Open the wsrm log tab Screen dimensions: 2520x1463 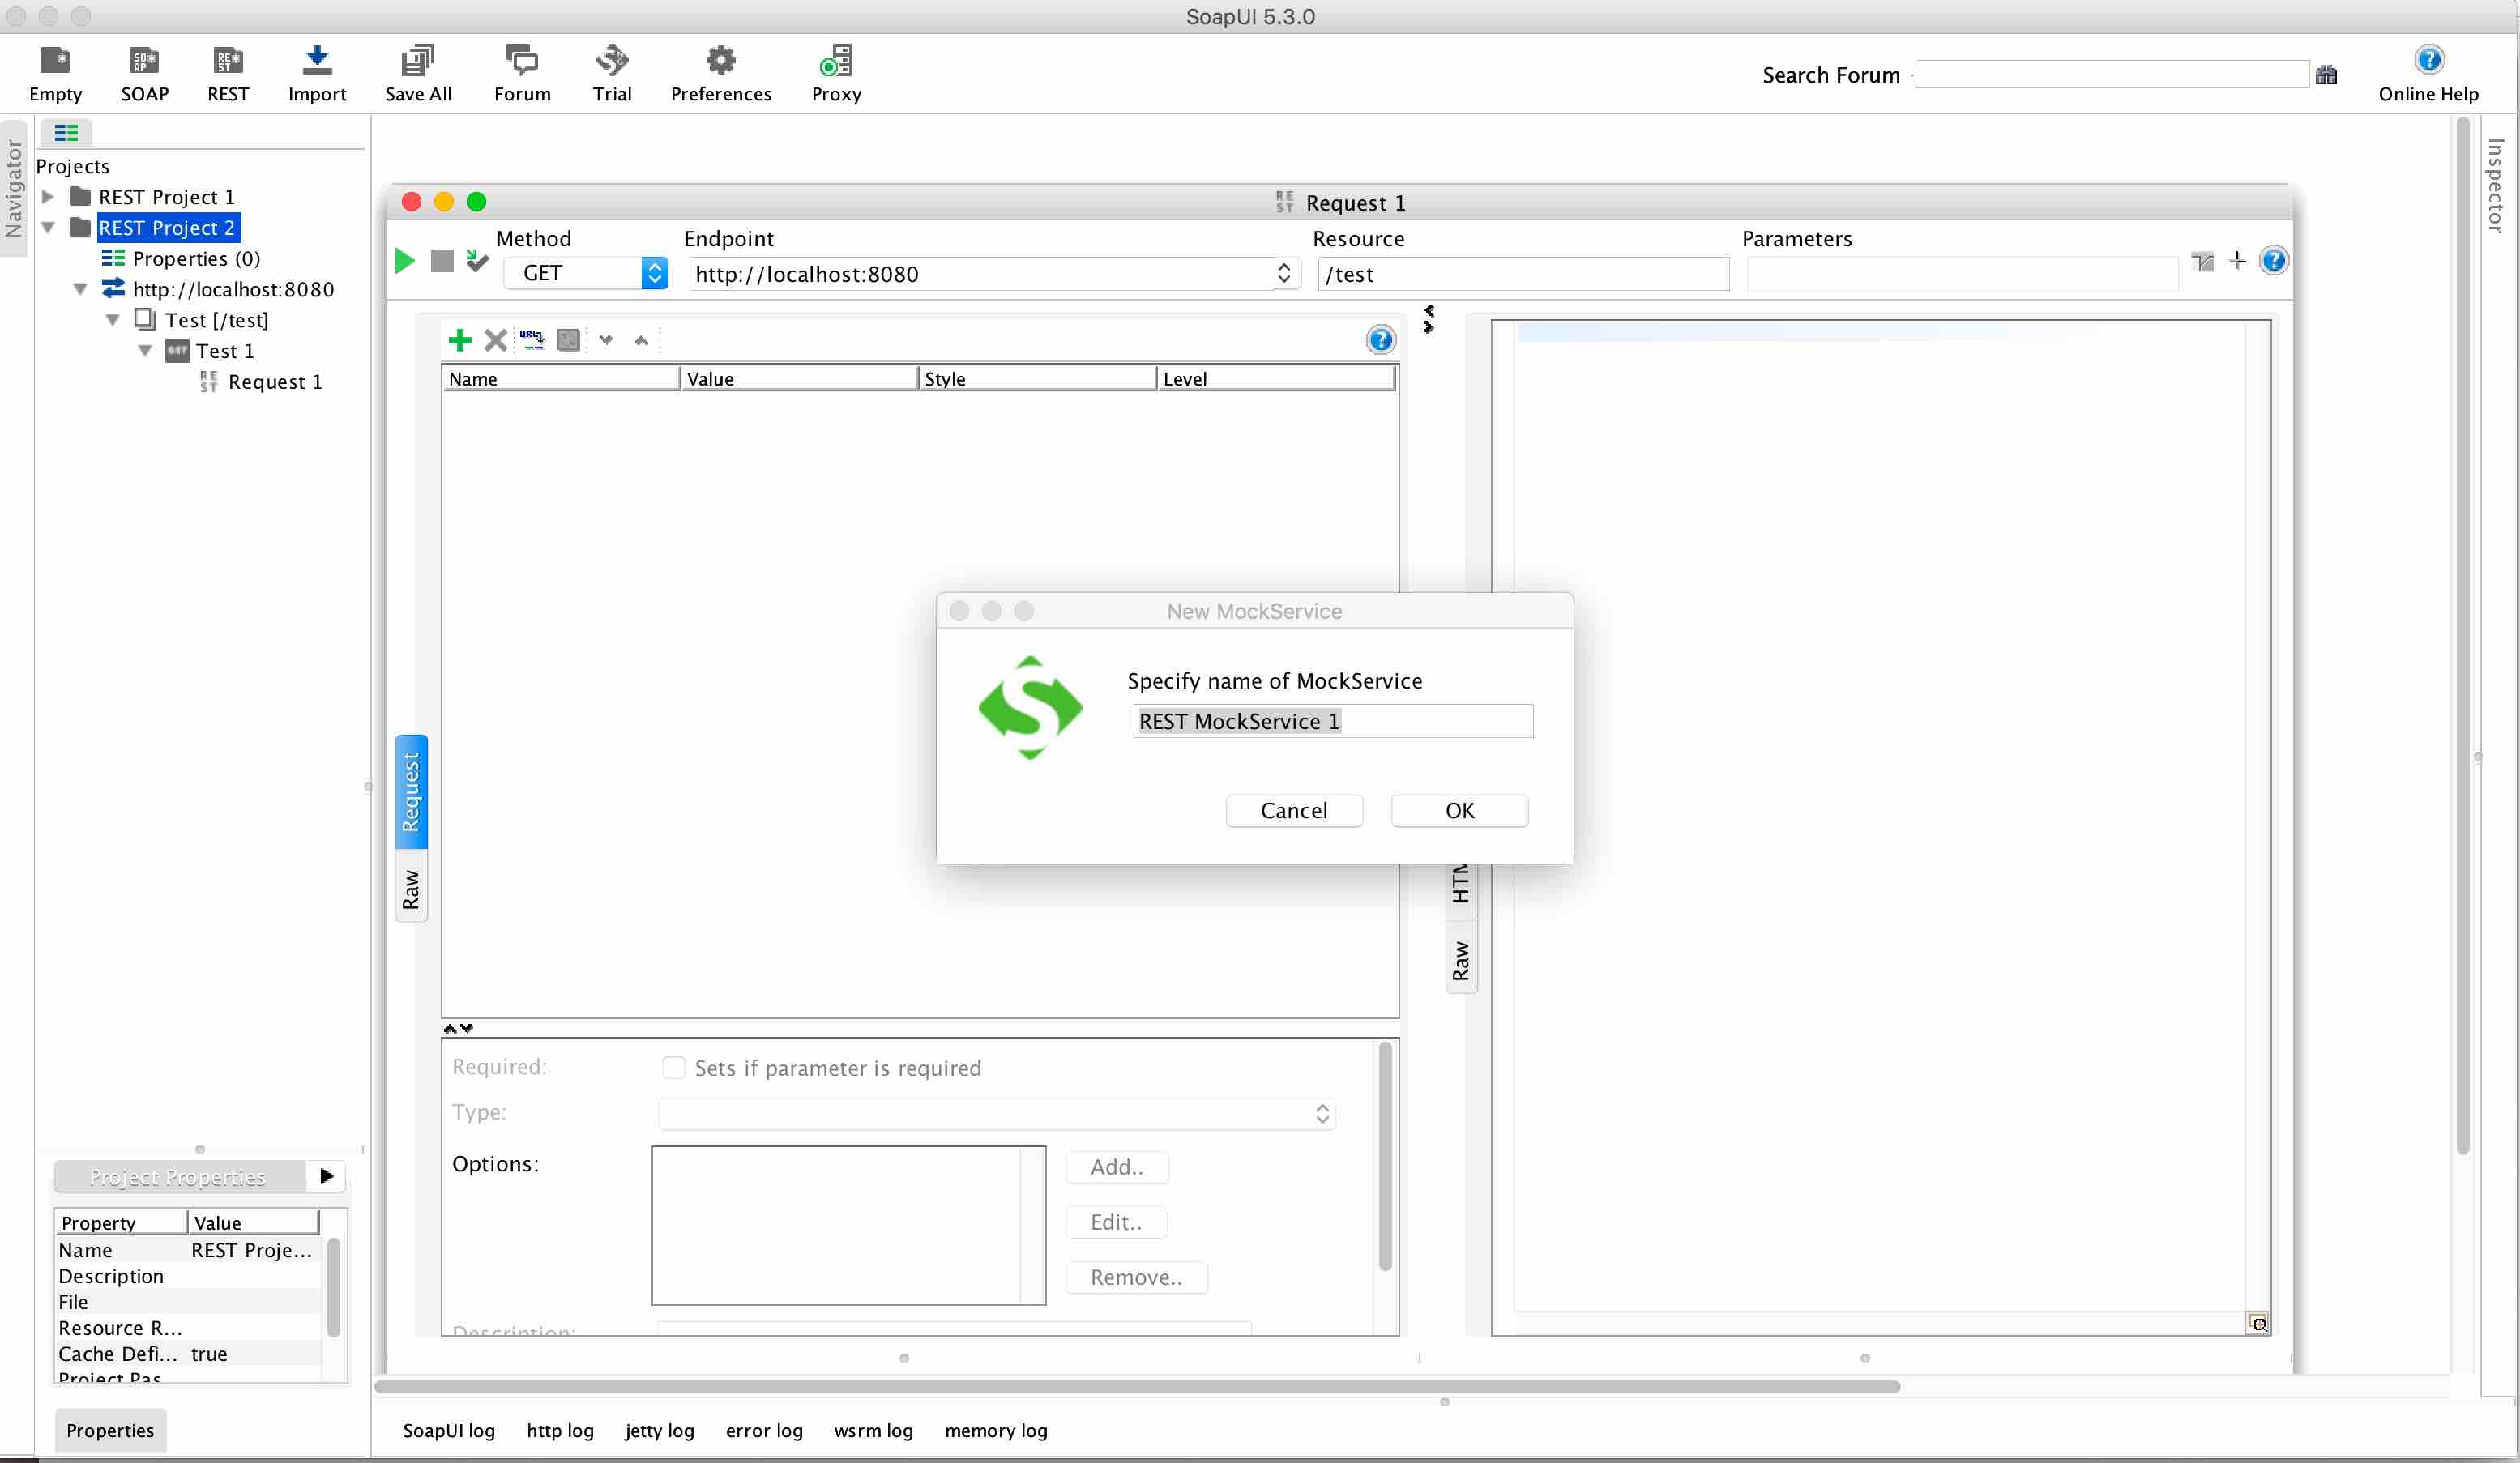coord(873,1430)
